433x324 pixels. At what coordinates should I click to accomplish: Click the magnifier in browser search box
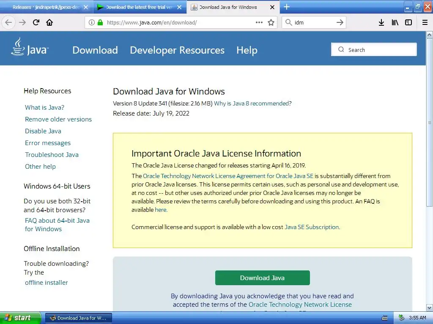[288, 22]
